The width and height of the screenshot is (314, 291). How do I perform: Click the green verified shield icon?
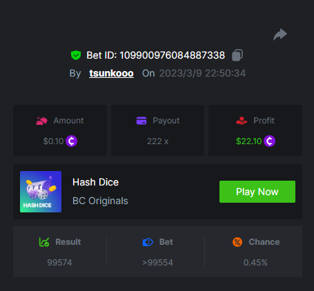point(76,55)
